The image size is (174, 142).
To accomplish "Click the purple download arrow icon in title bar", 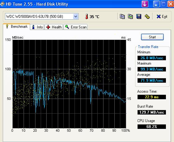I will click(x=145, y=4).
